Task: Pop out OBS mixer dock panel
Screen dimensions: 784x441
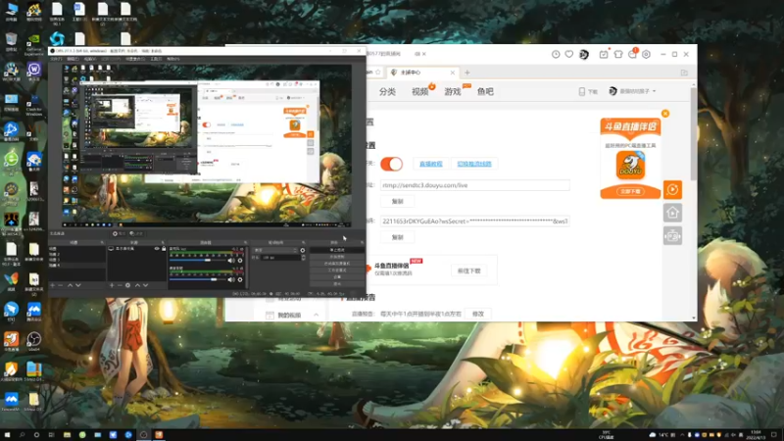Action: [245, 242]
